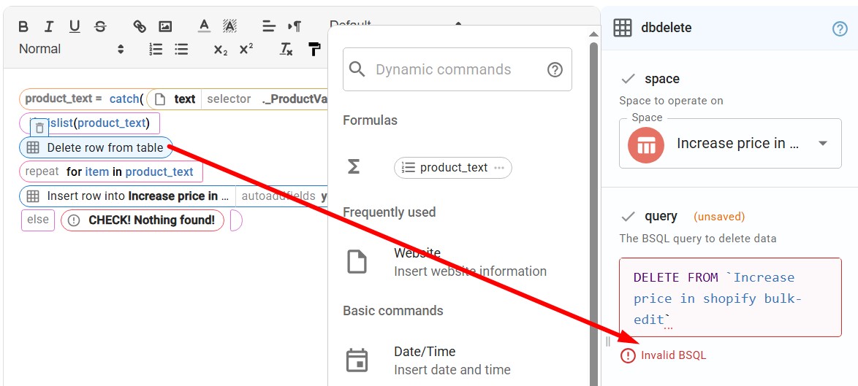Insert an image
This screenshot has height=386, width=858.
pos(165,27)
